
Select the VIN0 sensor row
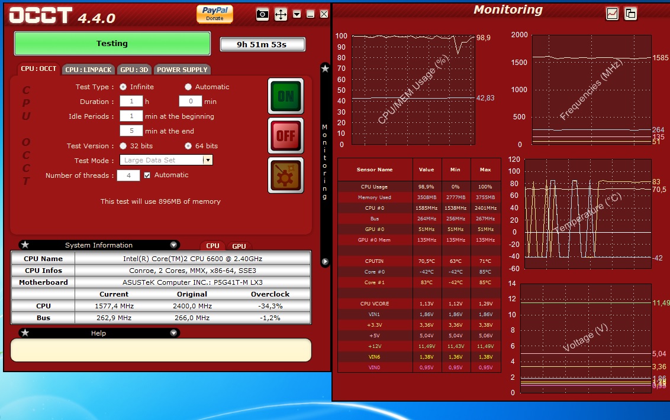419,367
